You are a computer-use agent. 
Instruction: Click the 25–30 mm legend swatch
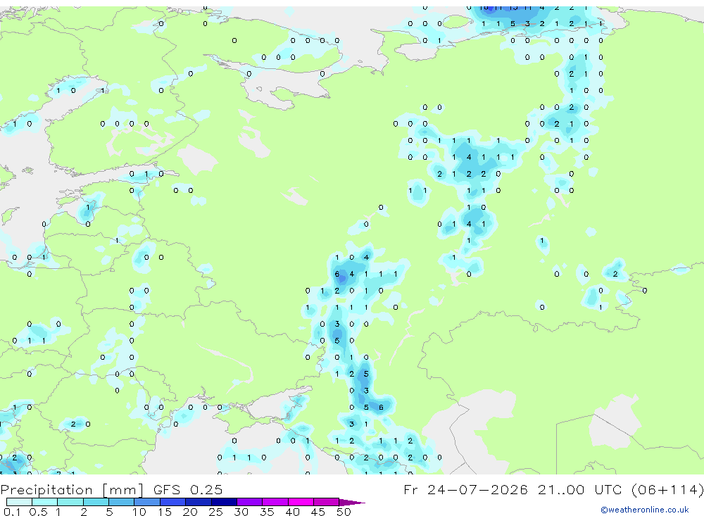click(x=224, y=502)
